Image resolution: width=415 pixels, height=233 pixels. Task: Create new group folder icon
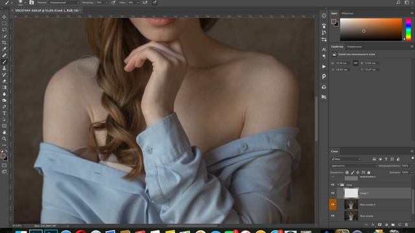click(x=393, y=225)
